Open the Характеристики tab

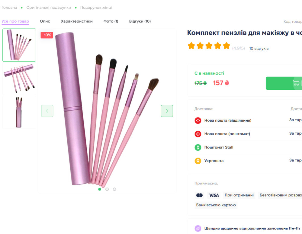(77, 21)
